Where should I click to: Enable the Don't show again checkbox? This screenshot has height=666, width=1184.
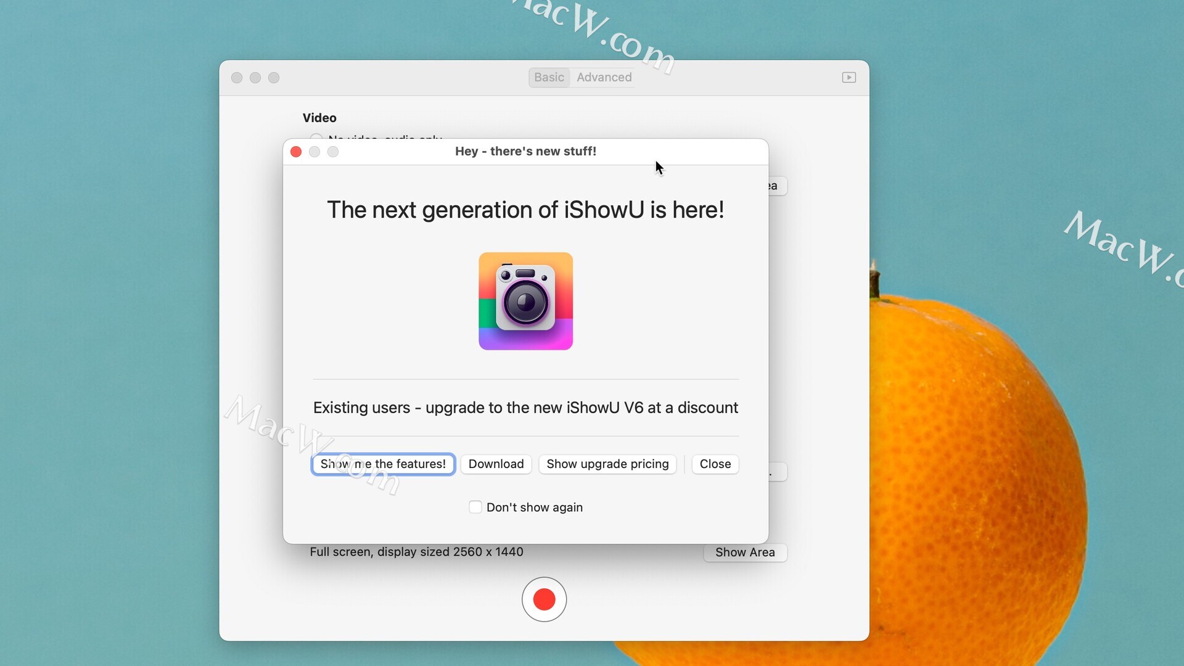click(475, 507)
